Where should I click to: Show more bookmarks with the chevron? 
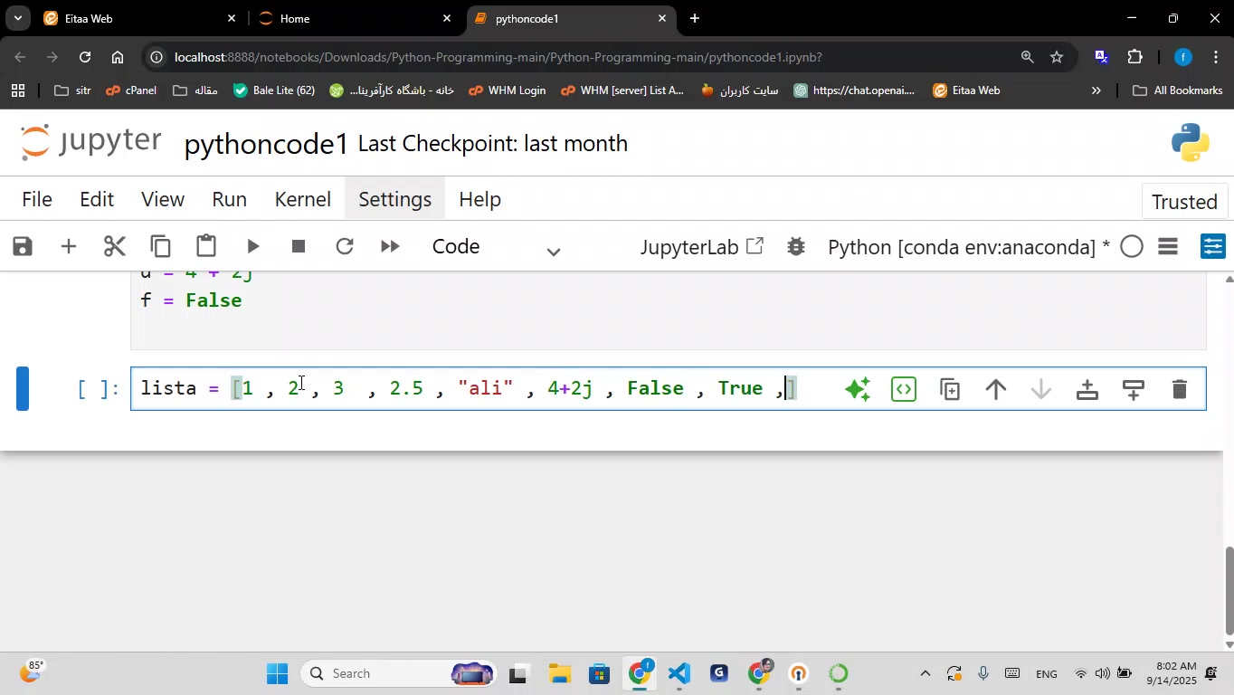click(1096, 90)
